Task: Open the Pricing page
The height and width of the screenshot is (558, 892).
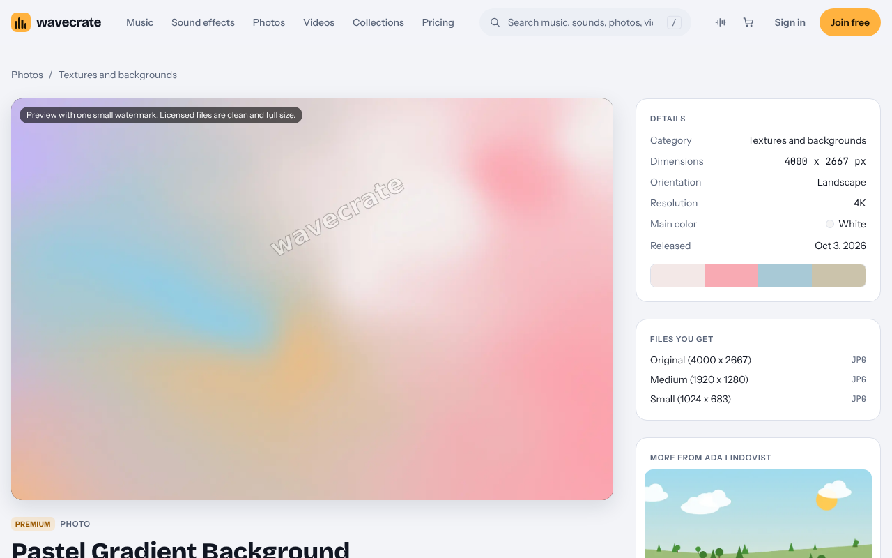Action: point(438,22)
